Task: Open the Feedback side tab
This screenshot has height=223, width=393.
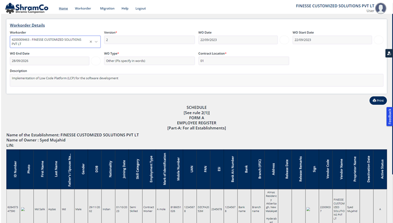Action: click(x=390, y=117)
